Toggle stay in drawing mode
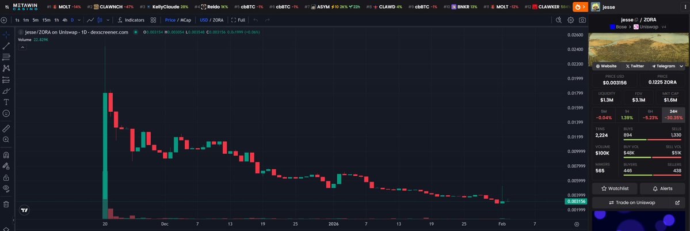690x231 pixels. pos(6,166)
